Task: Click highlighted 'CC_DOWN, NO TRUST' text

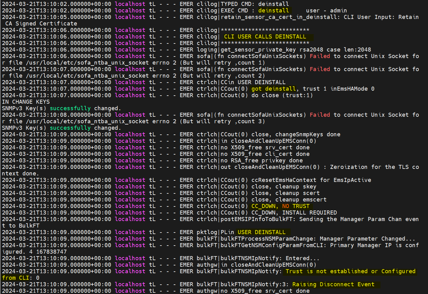Action: coord(280,206)
